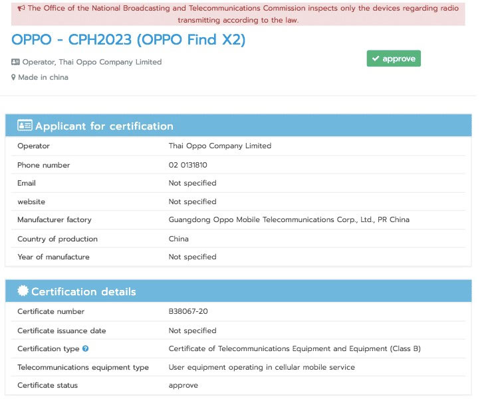The image size is (484, 399).
Task: Click the China country of production value
Action: tap(178, 239)
